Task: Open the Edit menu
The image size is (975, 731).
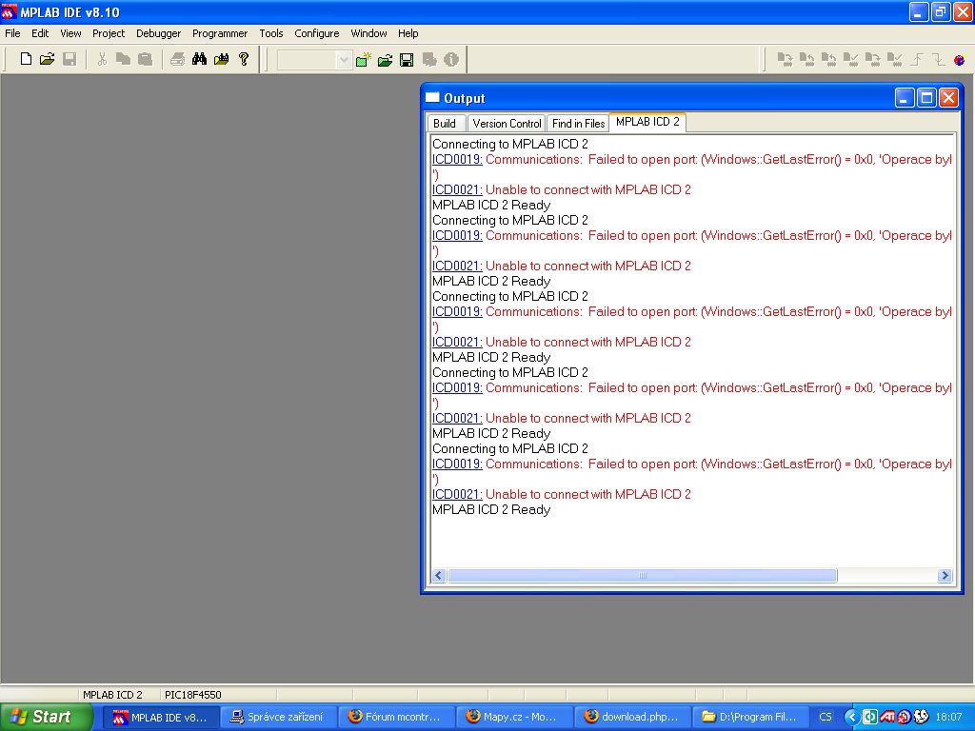Action: click(40, 33)
